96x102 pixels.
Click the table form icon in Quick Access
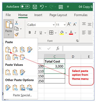[61, 7]
